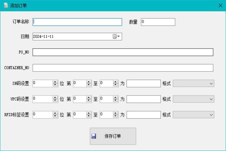Viewport: 226px width, 151px height.
Task: Increase RFID标签设置 至 end value
Action: [x=116, y=113]
